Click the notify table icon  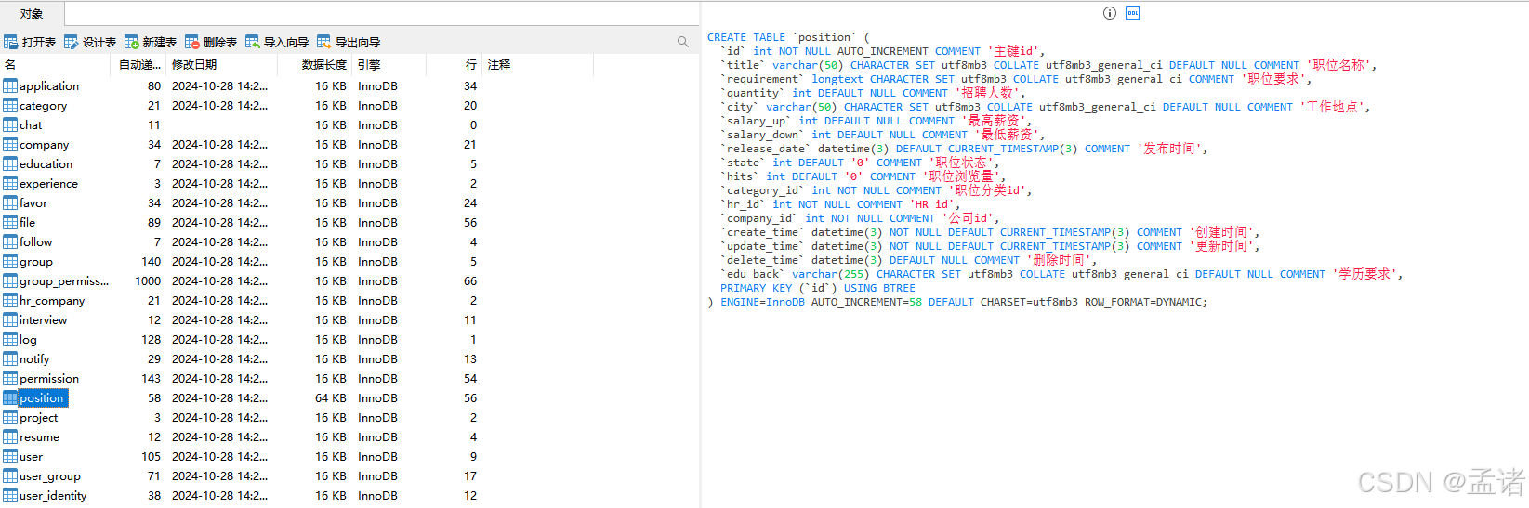coord(10,358)
